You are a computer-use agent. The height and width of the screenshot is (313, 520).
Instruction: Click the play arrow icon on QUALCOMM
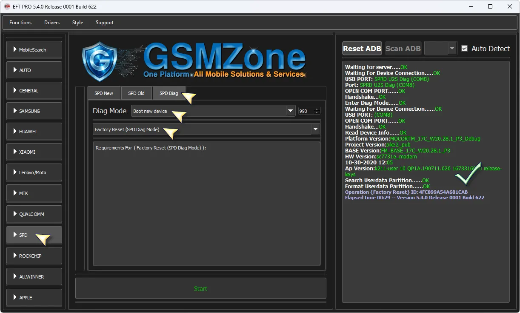click(15, 214)
